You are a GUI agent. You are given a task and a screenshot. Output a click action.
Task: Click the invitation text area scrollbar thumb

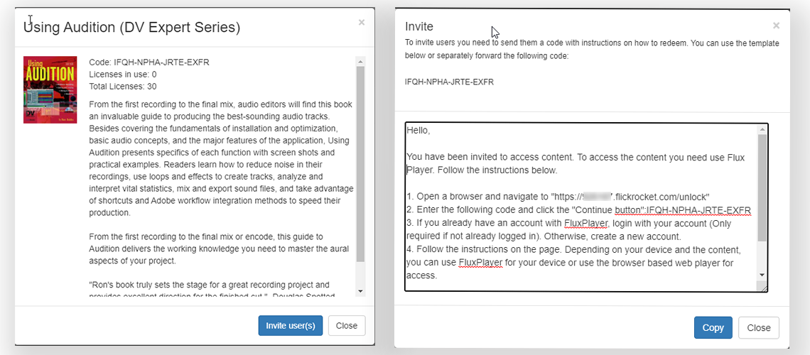point(762,188)
